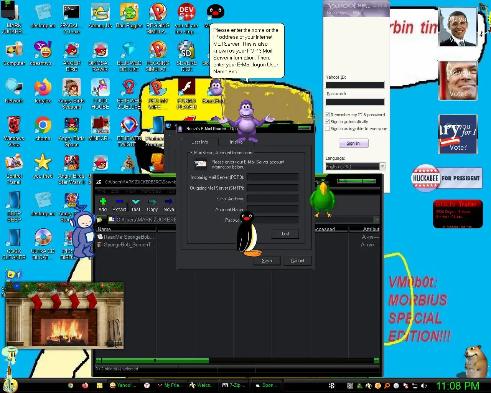Select the BEJEWED 2 DELUXE icon
Screen dimensions: 491x393
[129, 94]
